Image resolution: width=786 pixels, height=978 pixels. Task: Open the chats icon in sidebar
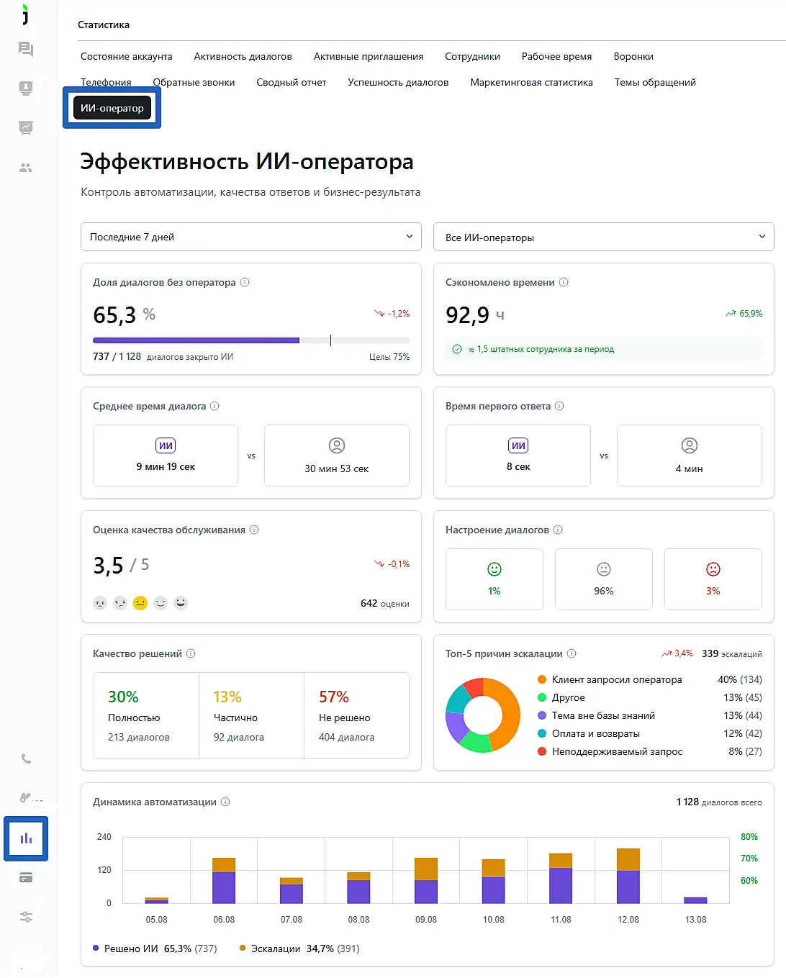(x=26, y=49)
